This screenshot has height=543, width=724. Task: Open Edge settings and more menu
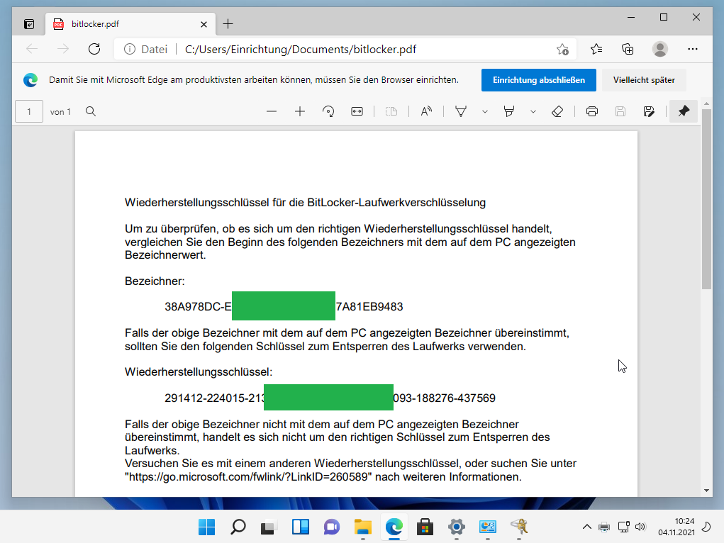pyautogui.click(x=693, y=49)
